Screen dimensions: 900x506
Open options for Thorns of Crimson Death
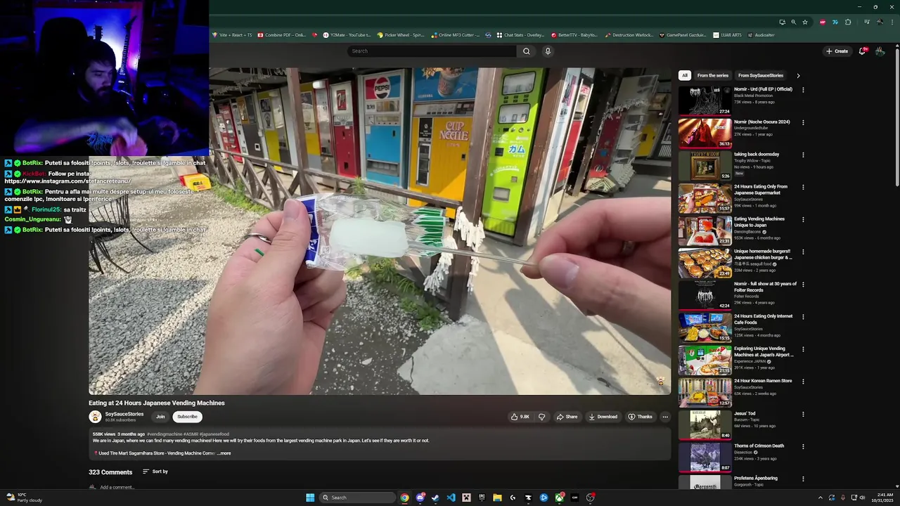pos(803,446)
